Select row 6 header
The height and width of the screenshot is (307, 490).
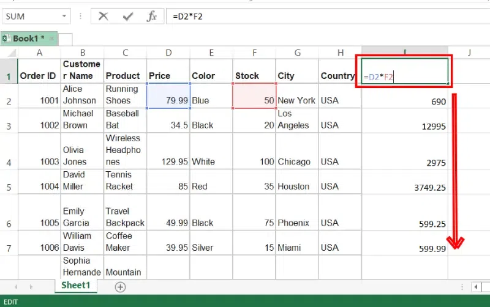point(9,212)
